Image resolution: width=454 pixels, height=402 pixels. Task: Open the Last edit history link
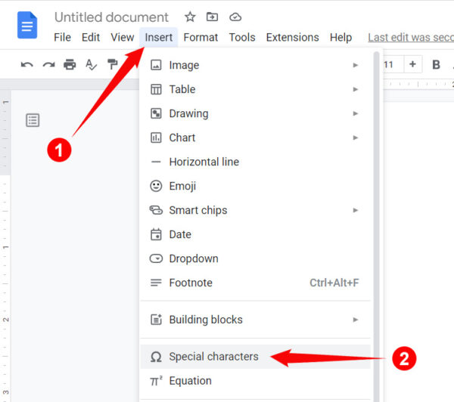point(410,37)
